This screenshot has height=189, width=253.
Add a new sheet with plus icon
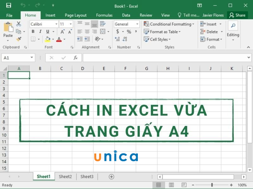tap(111, 177)
